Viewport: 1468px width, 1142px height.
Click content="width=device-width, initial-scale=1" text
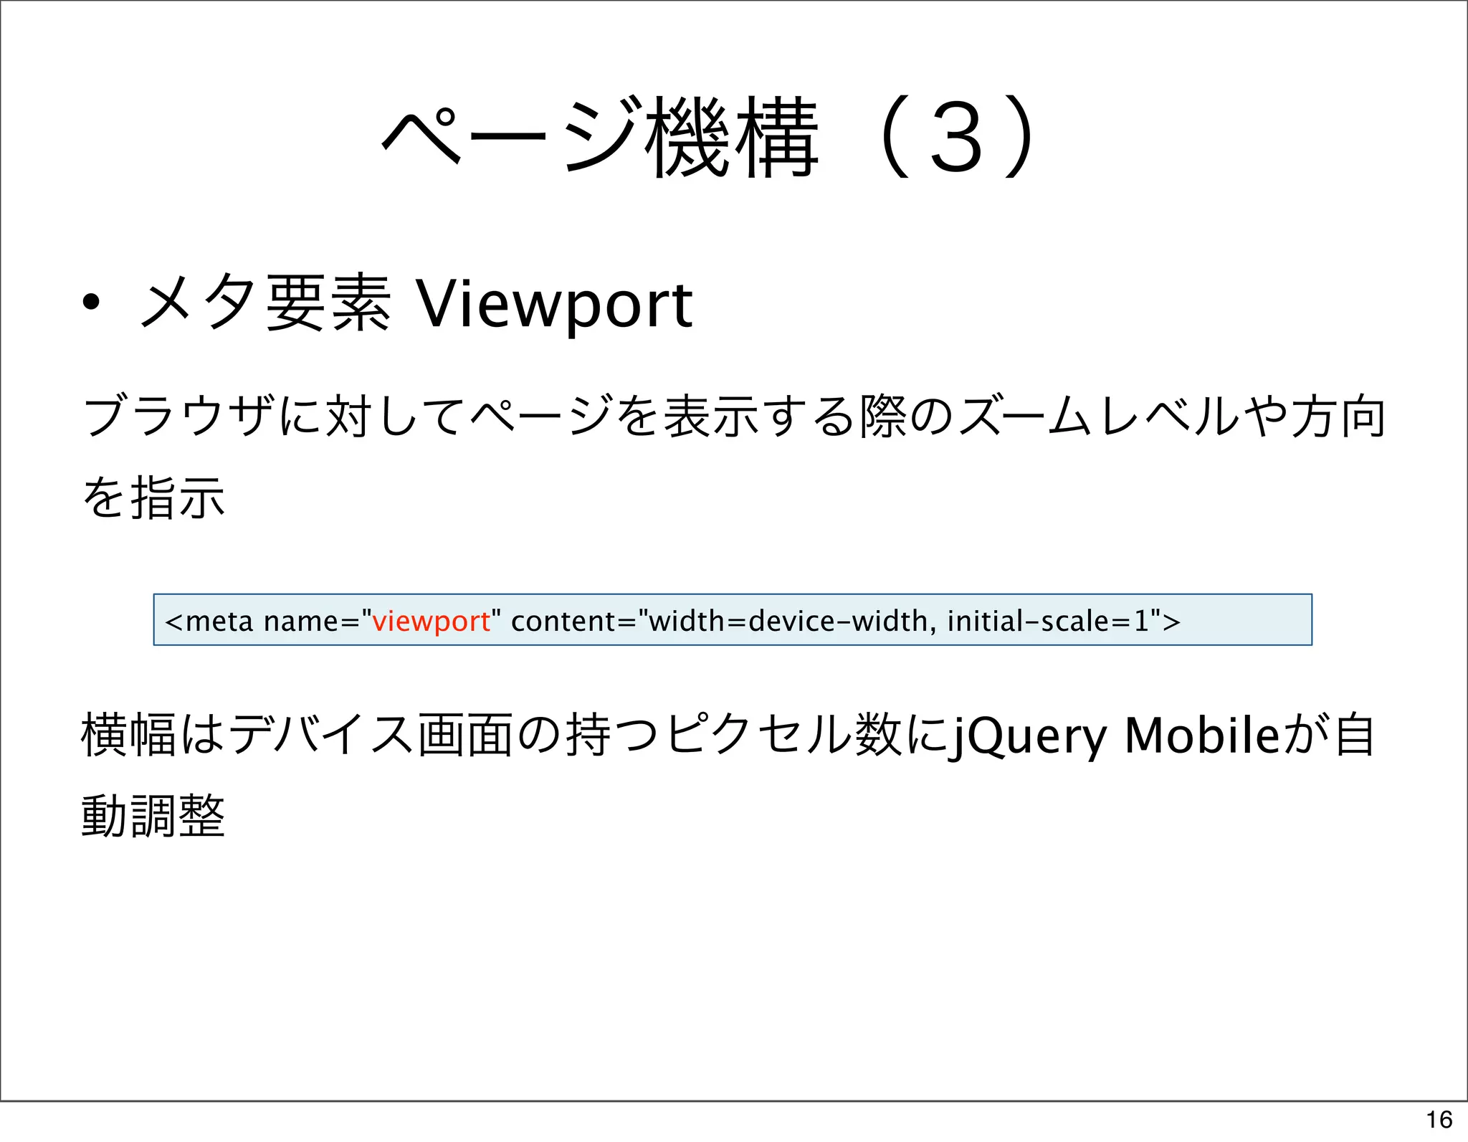pos(836,621)
